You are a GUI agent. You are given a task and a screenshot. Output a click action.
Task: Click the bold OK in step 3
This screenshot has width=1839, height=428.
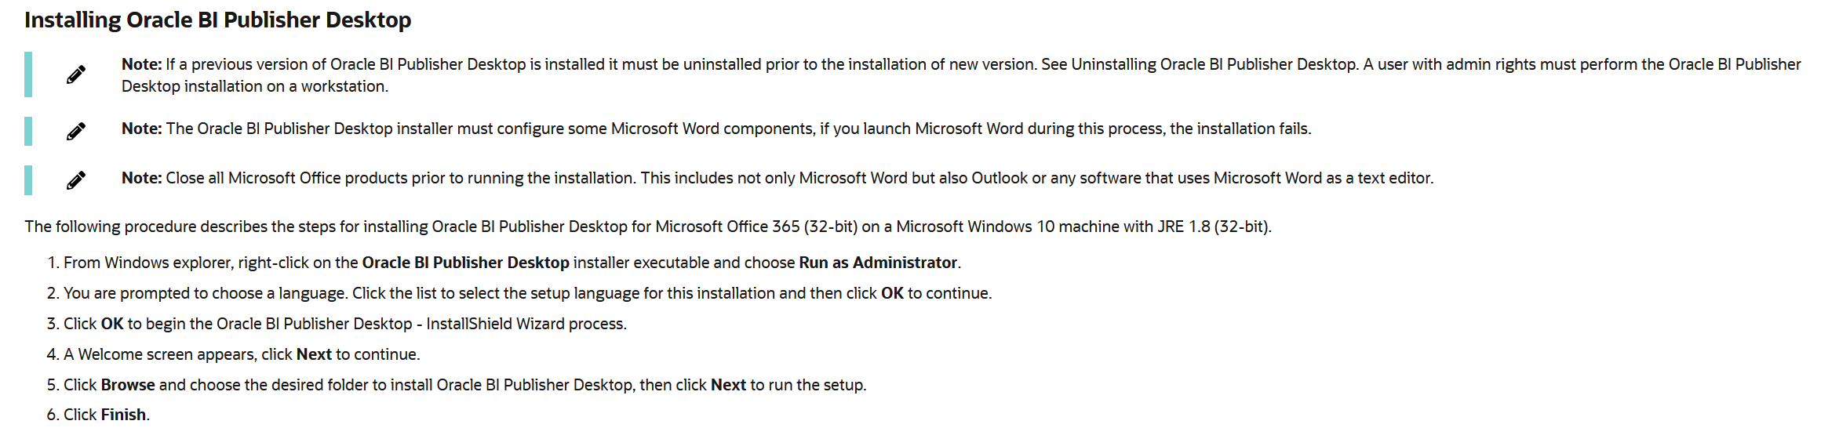tap(112, 324)
